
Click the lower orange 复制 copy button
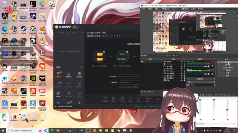[x=100, y=59]
